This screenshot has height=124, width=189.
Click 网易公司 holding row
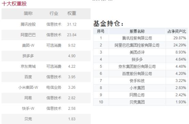click(137, 95)
